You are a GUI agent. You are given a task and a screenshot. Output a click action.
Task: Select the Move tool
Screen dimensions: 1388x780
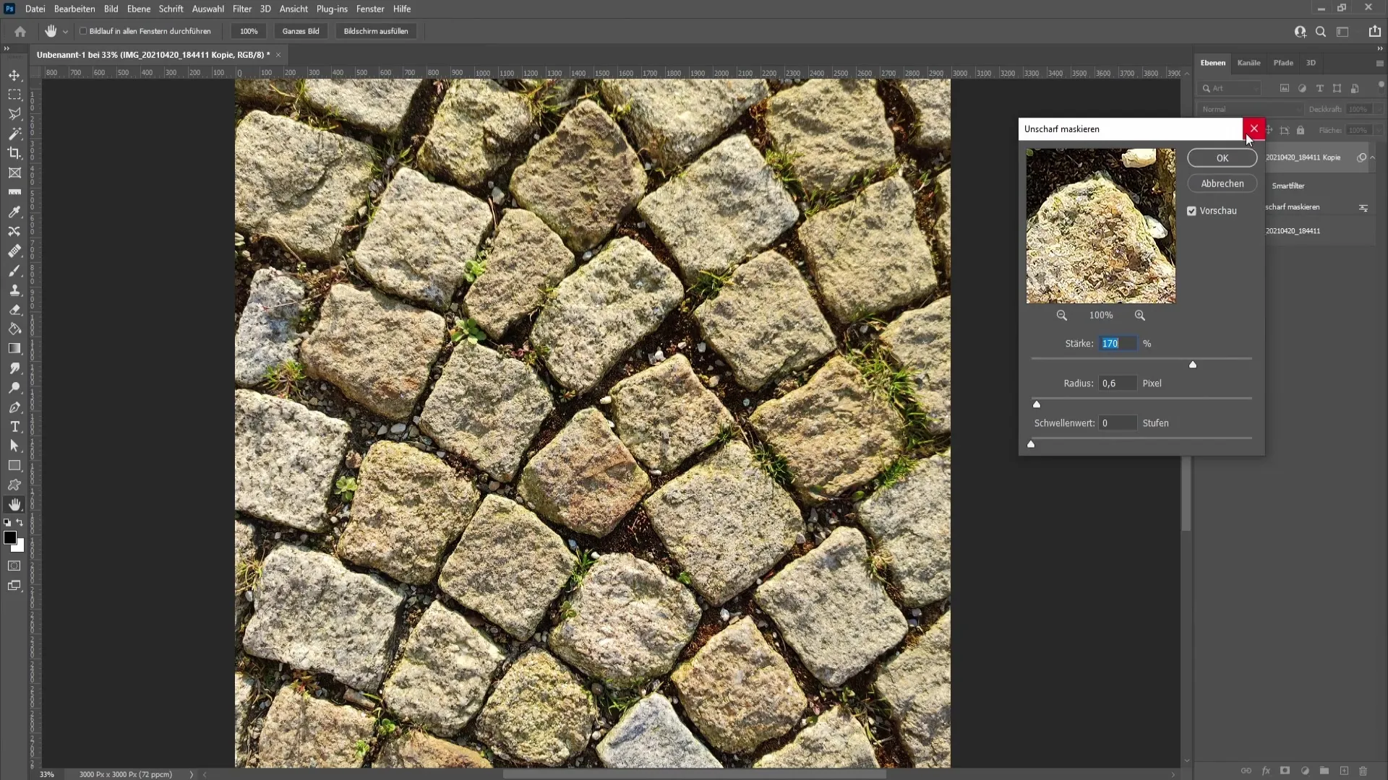pyautogui.click(x=14, y=75)
